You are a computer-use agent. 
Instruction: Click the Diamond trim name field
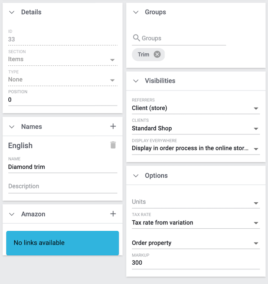click(62, 167)
